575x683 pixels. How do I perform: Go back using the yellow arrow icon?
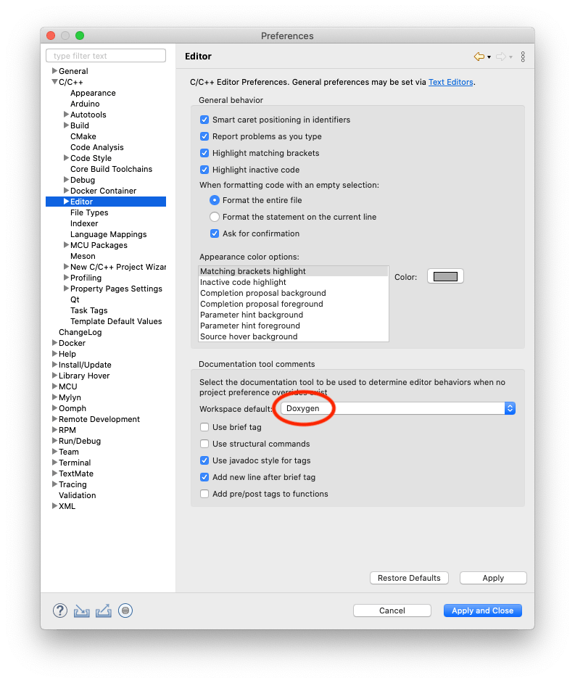pyautogui.click(x=479, y=57)
